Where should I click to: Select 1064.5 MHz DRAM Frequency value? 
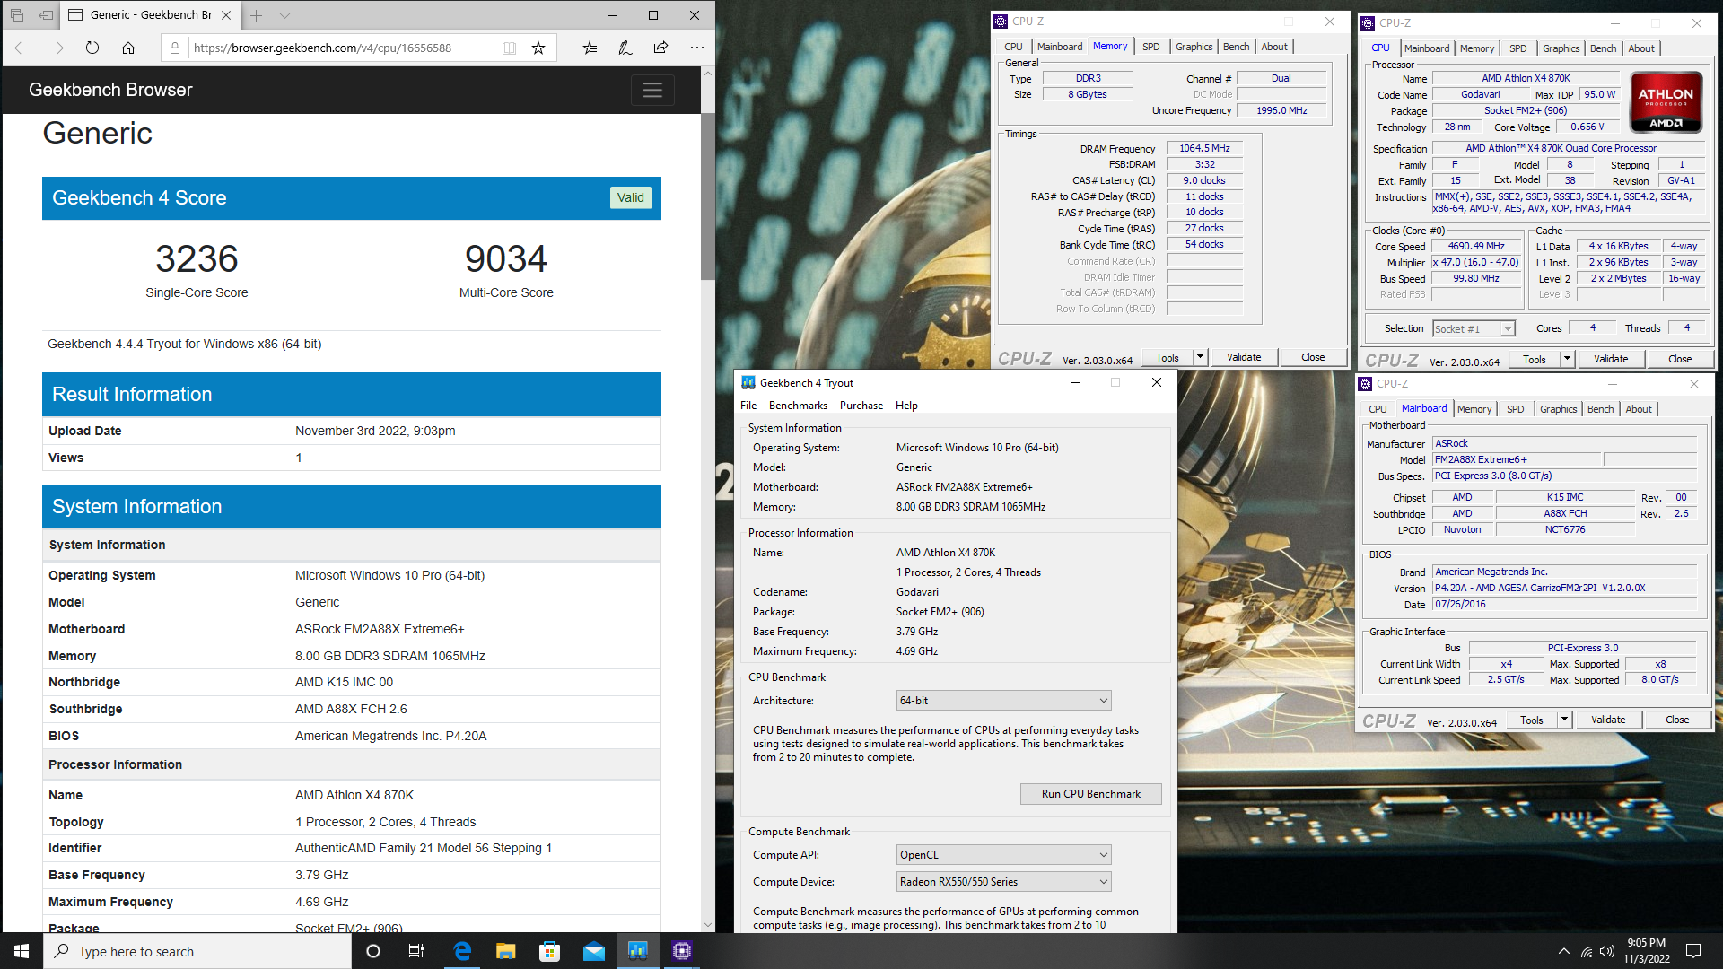point(1204,148)
